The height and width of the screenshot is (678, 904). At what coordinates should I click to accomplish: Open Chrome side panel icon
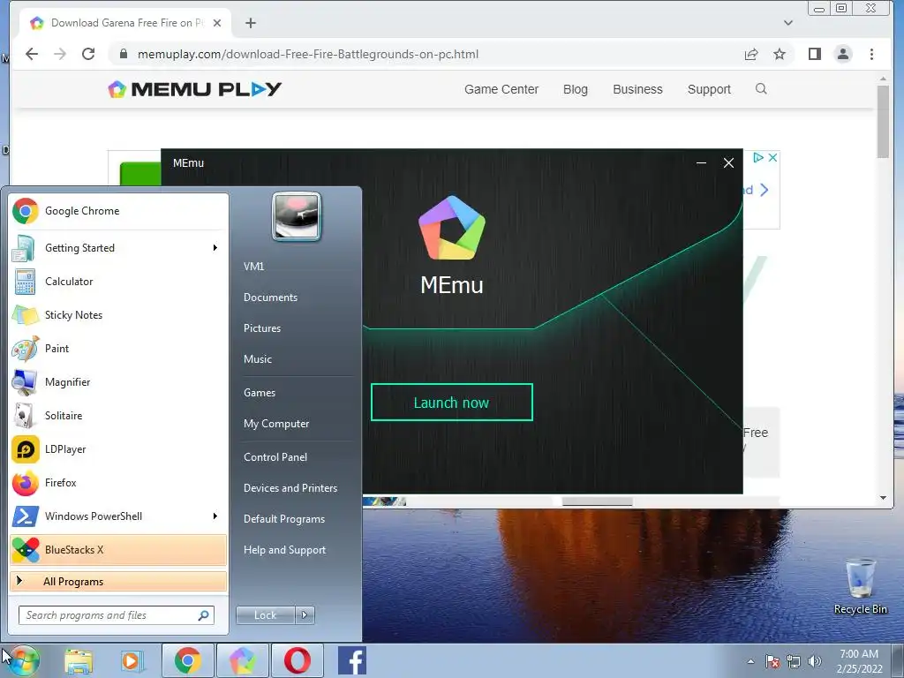point(814,54)
